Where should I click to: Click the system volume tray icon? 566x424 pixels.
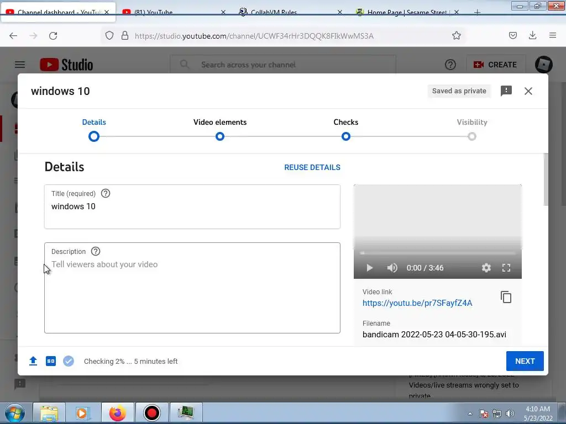[x=510, y=414]
